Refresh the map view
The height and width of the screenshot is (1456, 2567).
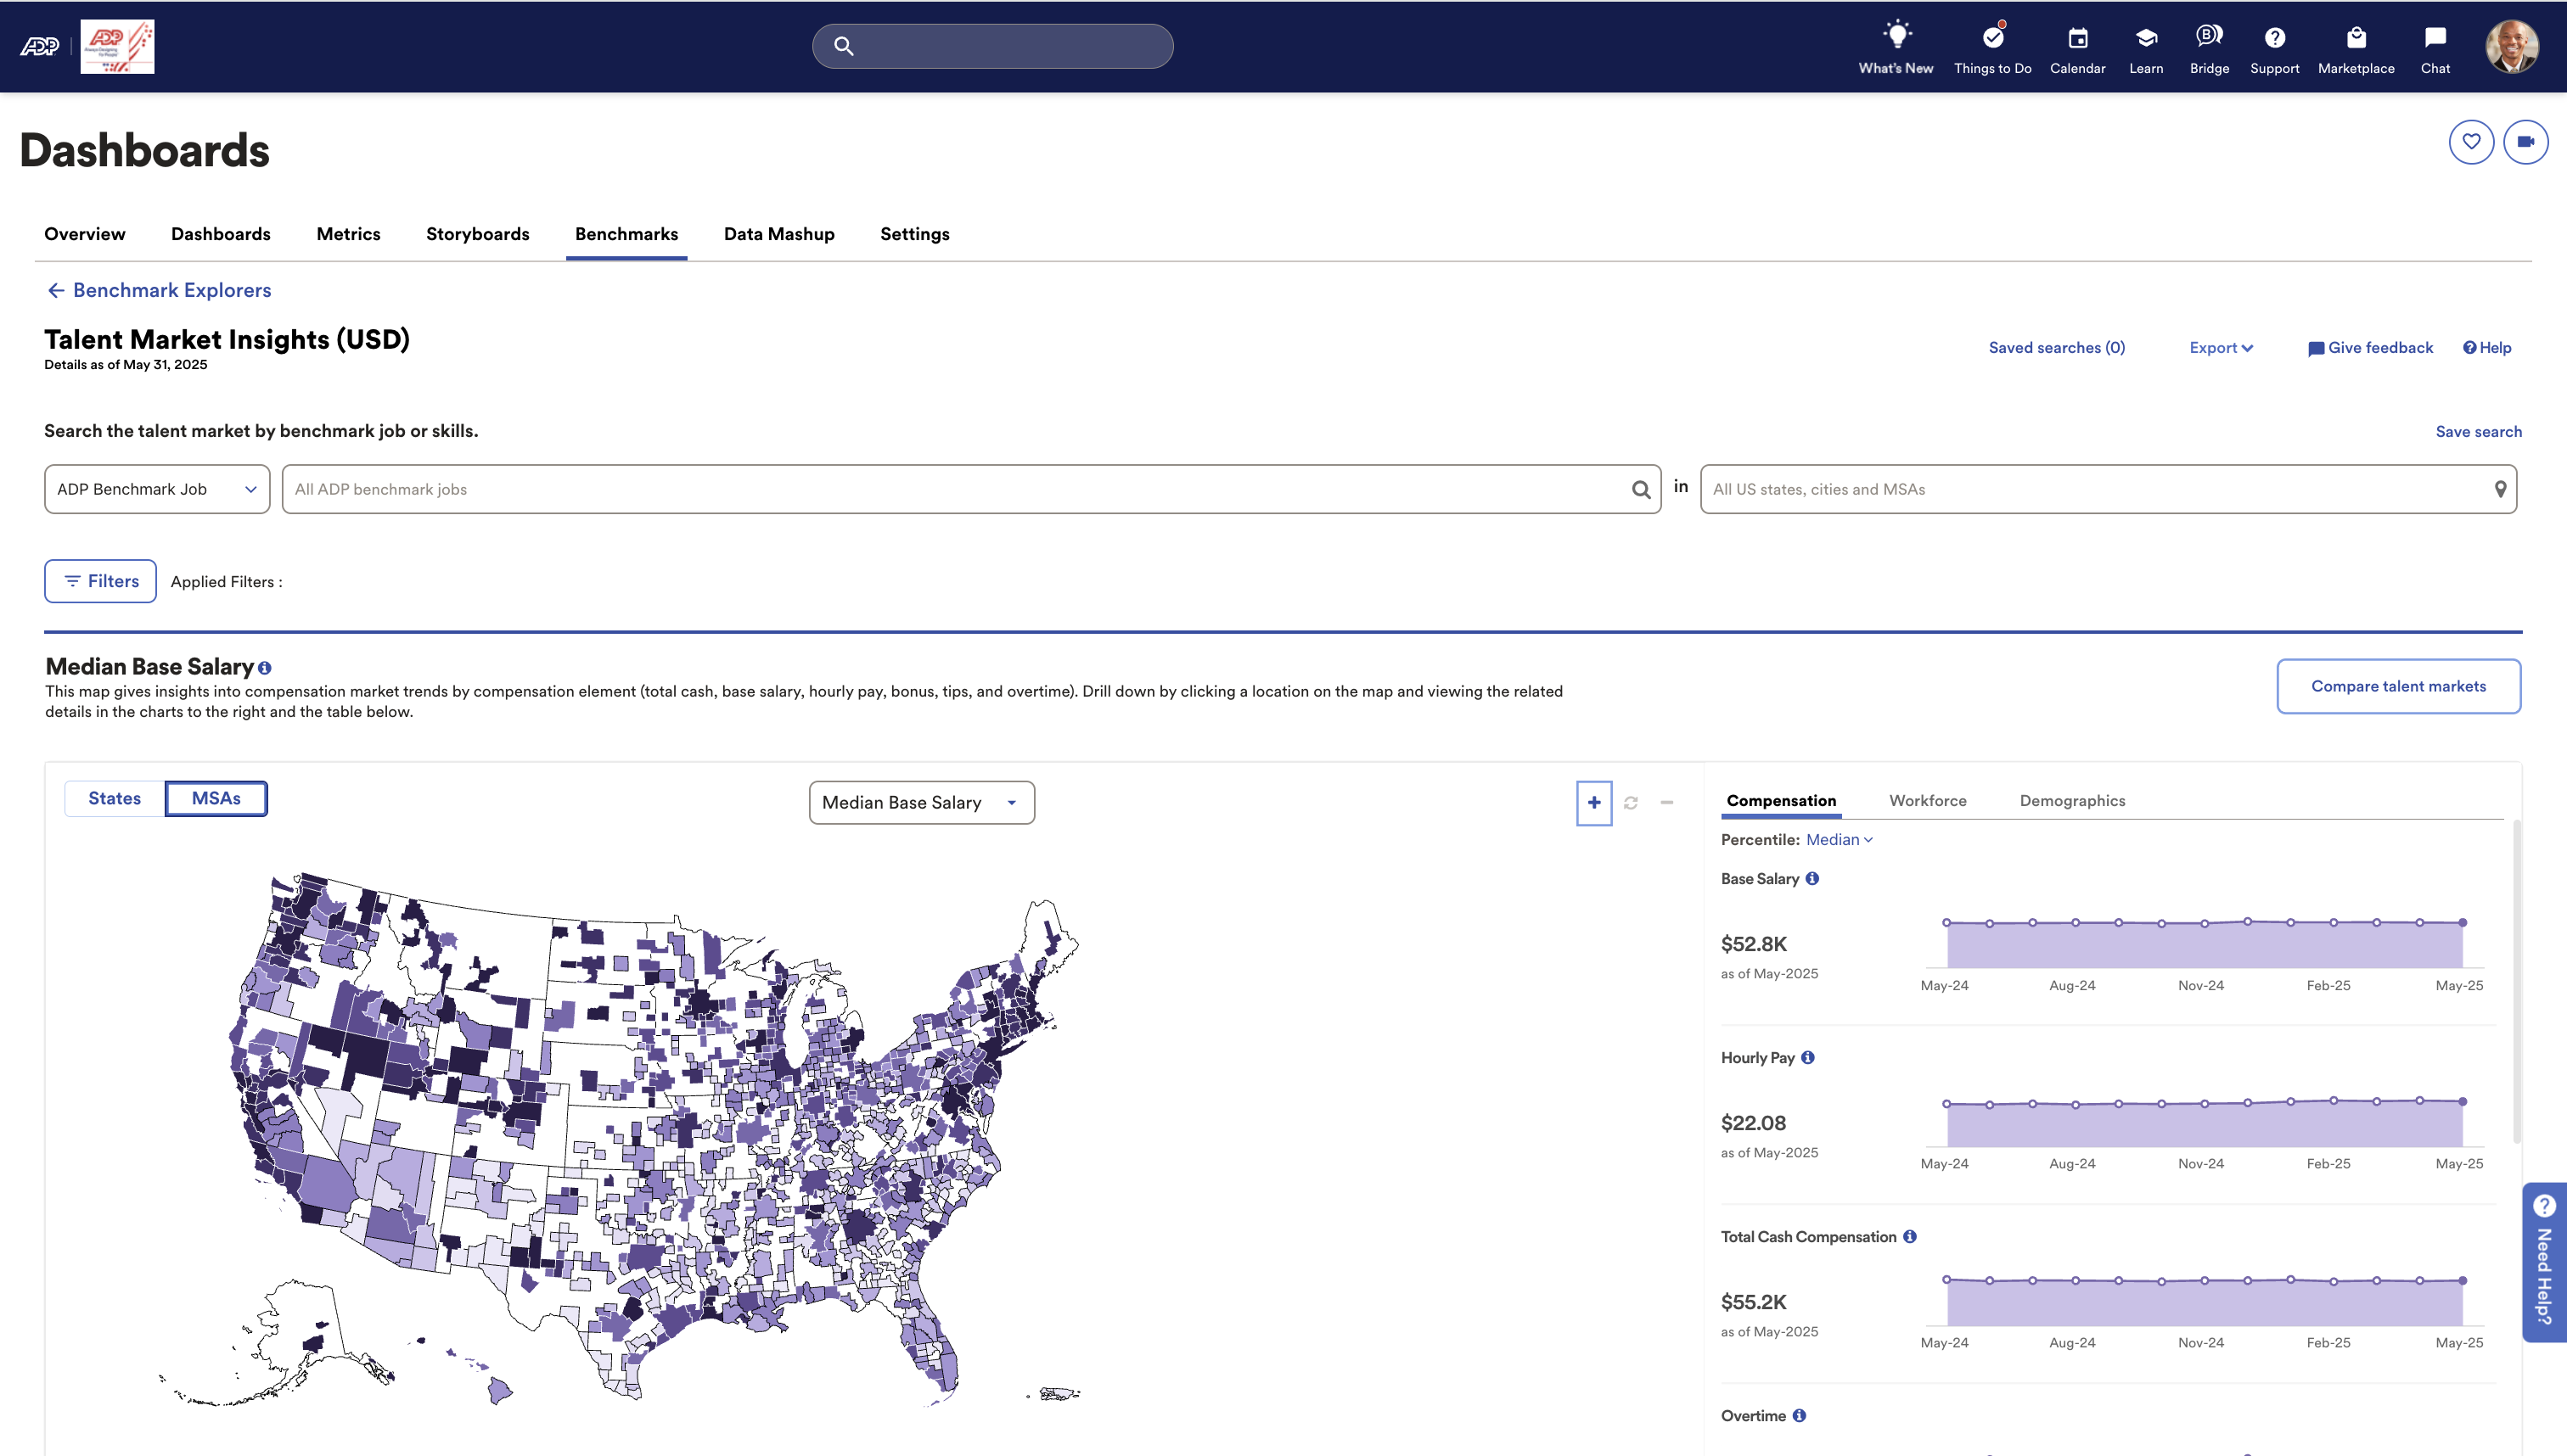point(1631,802)
